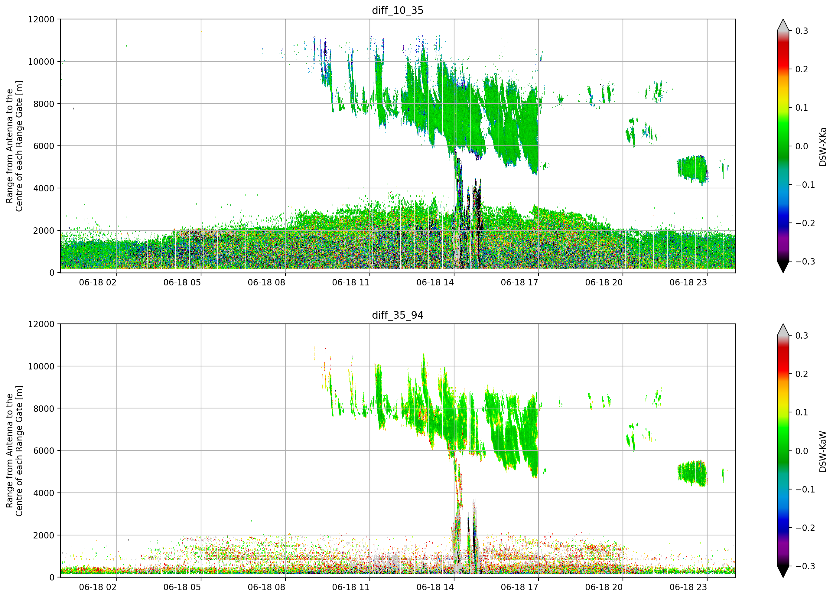Click the "06-18 02" tick under the diff_10_35 plot

point(98,282)
